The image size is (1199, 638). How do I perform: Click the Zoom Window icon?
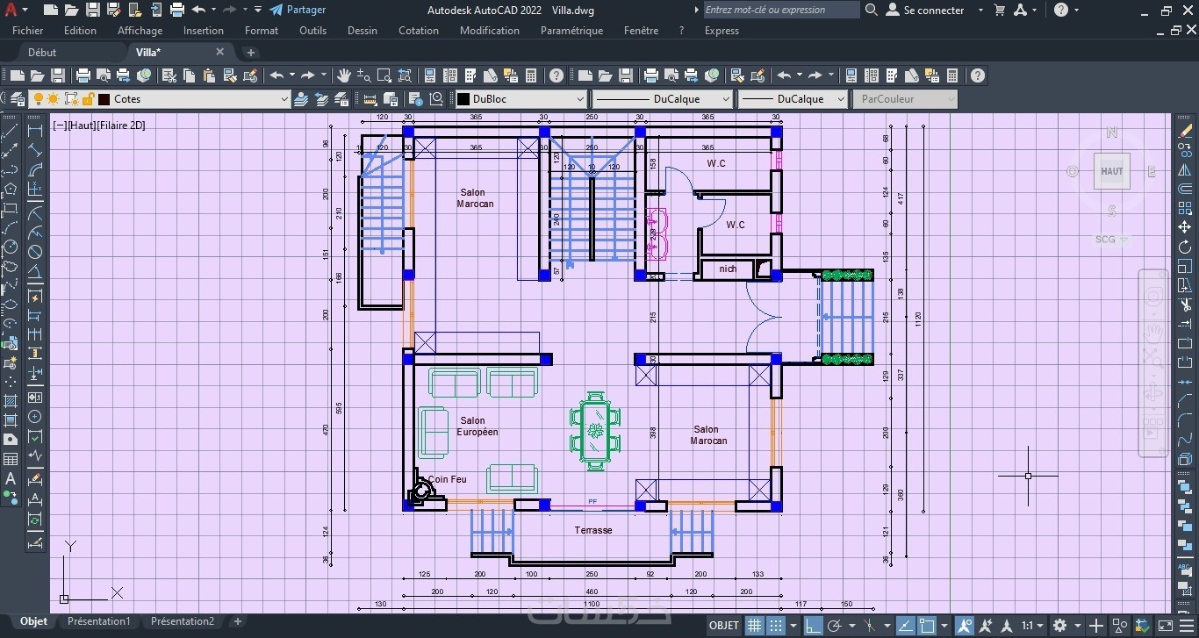(x=384, y=75)
